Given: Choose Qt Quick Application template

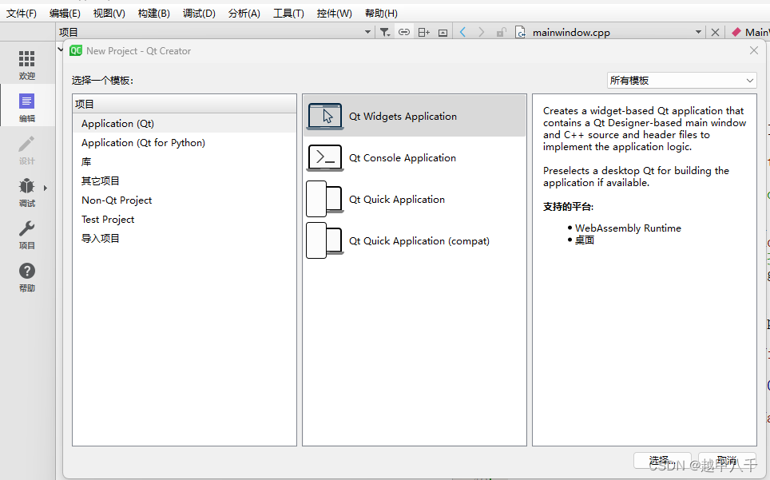Looking at the screenshot, I should 415,199.
